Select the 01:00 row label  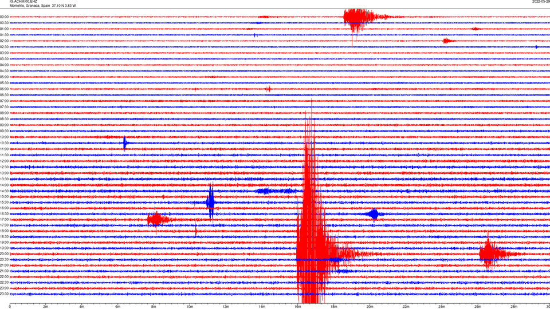(x=4, y=29)
